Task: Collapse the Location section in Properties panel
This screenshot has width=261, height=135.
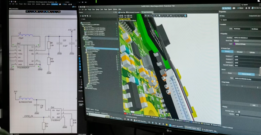Action: click(223, 24)
